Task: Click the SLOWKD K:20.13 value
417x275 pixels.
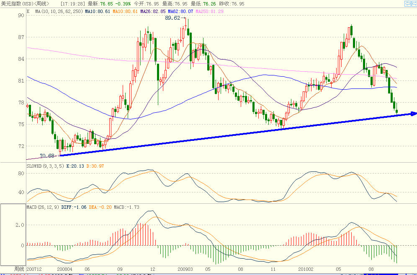Action: coord(75,166)
